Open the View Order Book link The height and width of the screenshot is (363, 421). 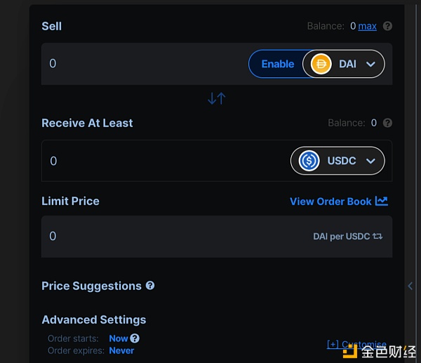(x=330, y=202)
